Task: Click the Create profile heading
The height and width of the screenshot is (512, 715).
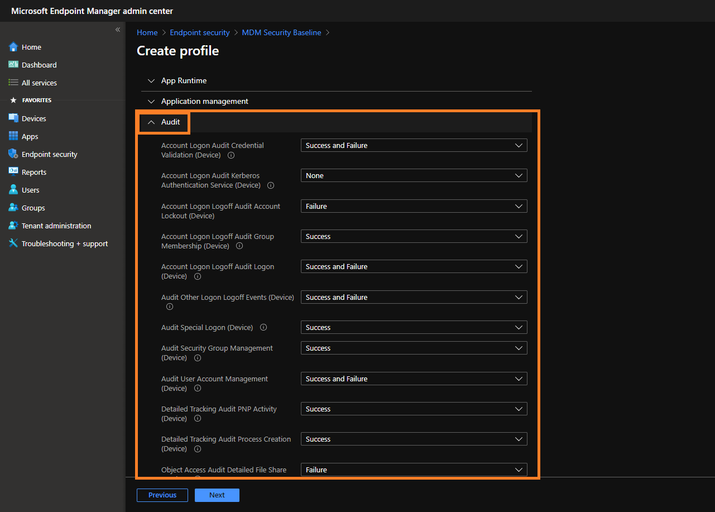Action: (x=178, y=51)
